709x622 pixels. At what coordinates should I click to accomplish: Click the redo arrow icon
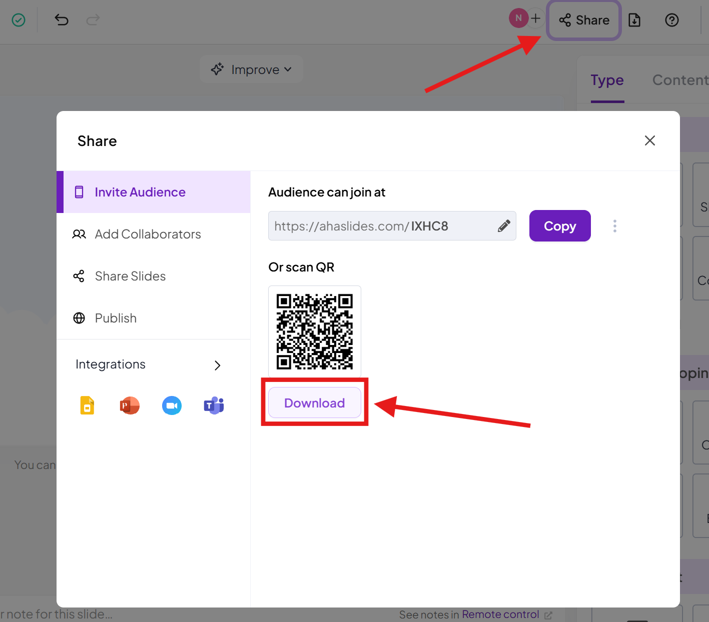[x=93, y=20]
